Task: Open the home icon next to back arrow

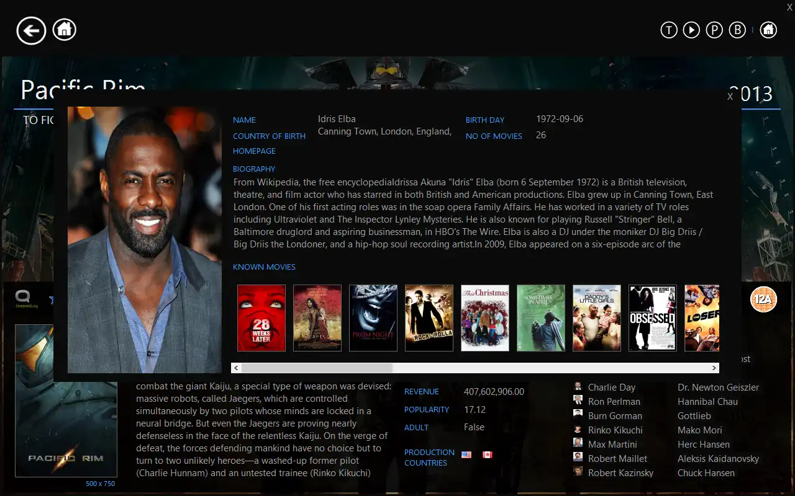Action: pos(65,29)
